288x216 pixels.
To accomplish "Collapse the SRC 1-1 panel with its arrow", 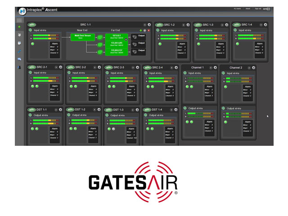I will [x=145, y=25].
